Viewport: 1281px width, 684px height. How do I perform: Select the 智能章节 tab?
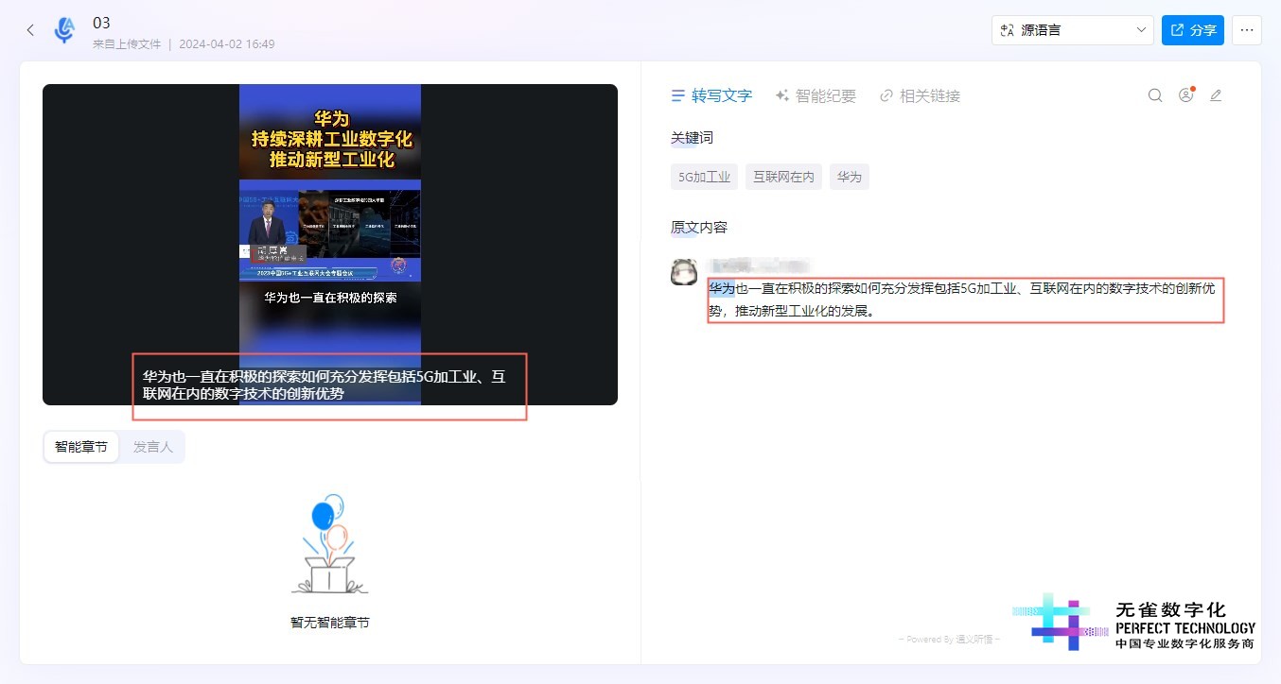[x=81, y=447]
